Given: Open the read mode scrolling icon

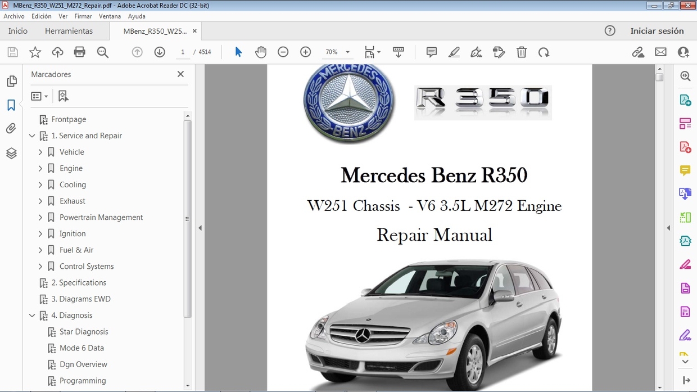Looking at the screenshot, I should (x=399, y=52).
